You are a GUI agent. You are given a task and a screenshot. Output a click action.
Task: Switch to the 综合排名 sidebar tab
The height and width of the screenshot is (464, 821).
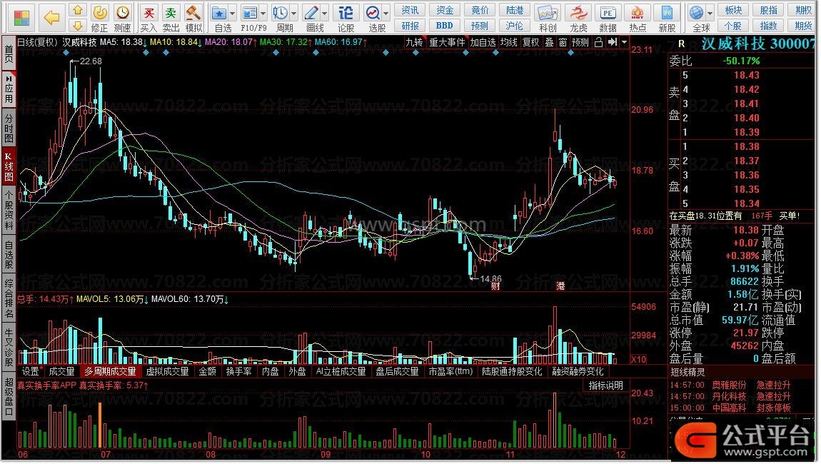click(x=9, y=298)
